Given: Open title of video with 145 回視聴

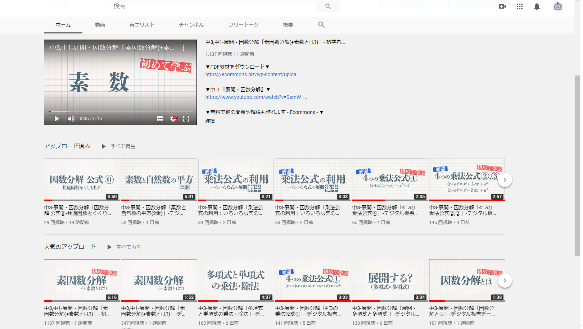Looking at the screenshot, I should (463, 210).
